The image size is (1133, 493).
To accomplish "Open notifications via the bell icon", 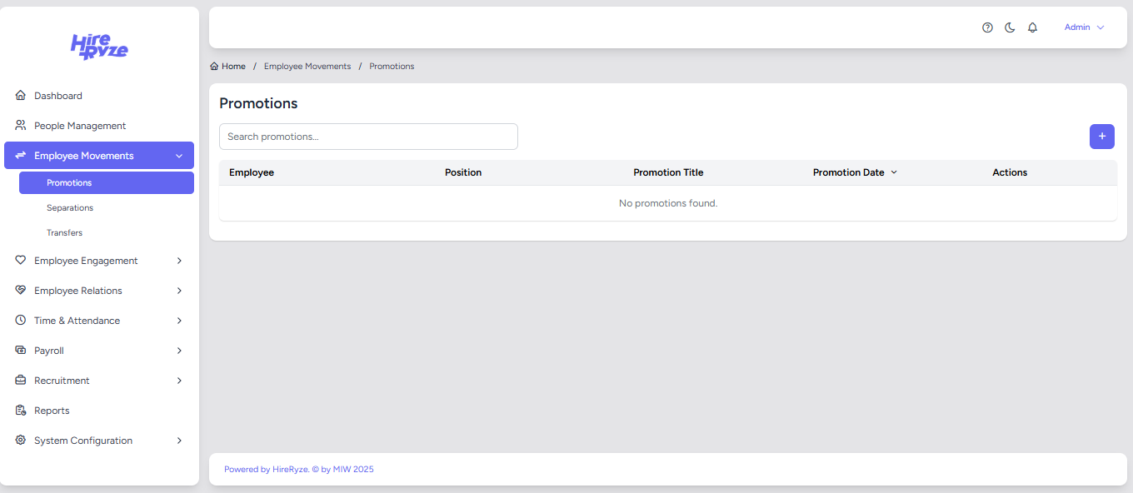I will tap(1032, 27).
